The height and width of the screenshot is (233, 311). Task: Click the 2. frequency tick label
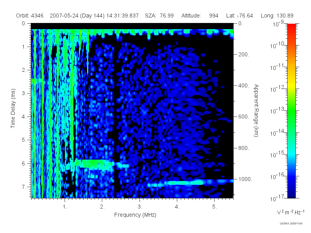point(102,207)
